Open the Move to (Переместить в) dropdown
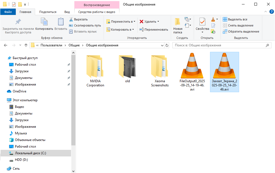Viewport: 275px width, 173px height. click(121, 22)
